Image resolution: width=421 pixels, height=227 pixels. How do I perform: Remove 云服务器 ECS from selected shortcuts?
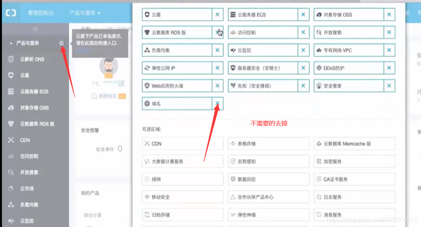[x=303, y=15]
